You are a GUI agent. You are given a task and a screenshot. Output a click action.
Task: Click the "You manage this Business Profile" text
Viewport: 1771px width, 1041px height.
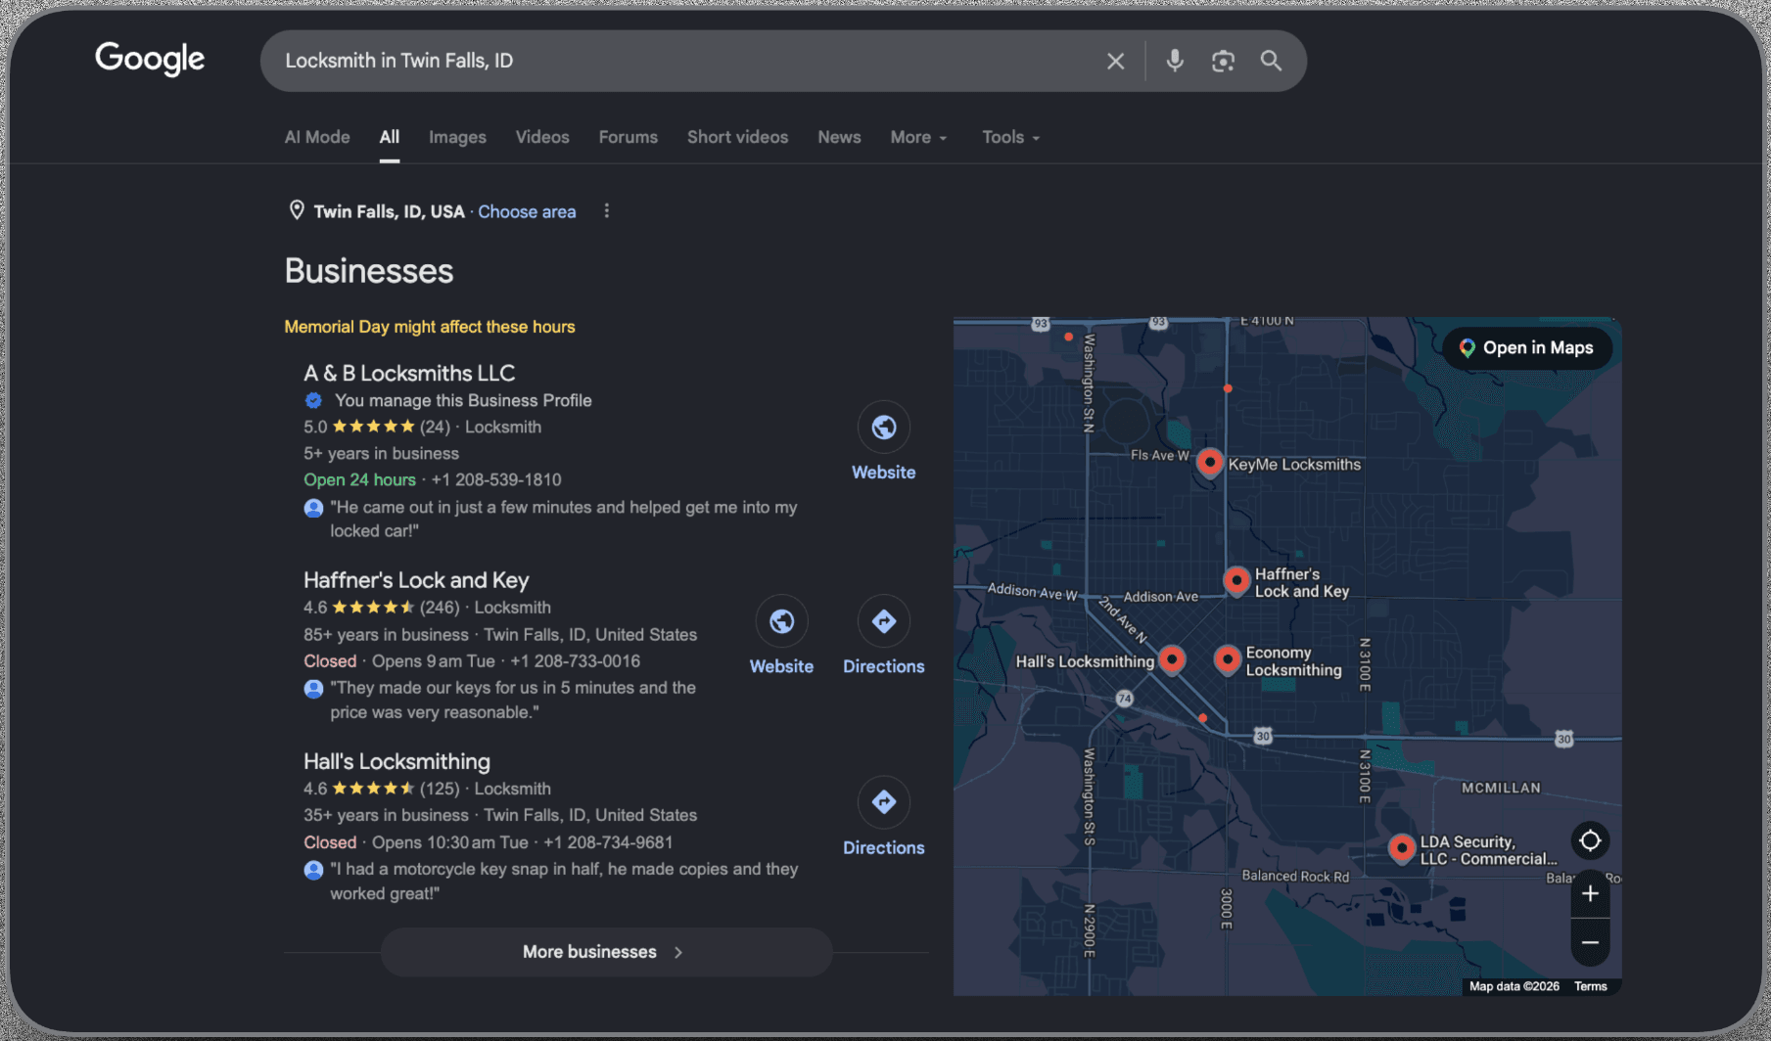tap(463, 400)
